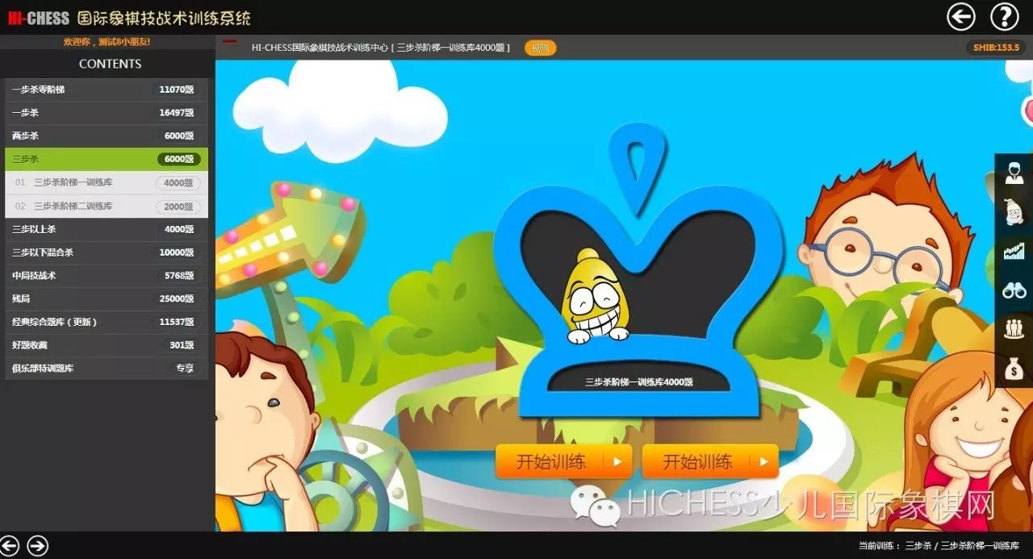Click the 301题 count badge
Screen dimensions: 1033x559
[x=182, y=345]
